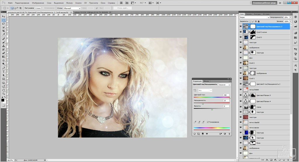Screen dimensions: 299x162
Task: Enable or disable the Тонирование checkbox
Action: [208, 122]
